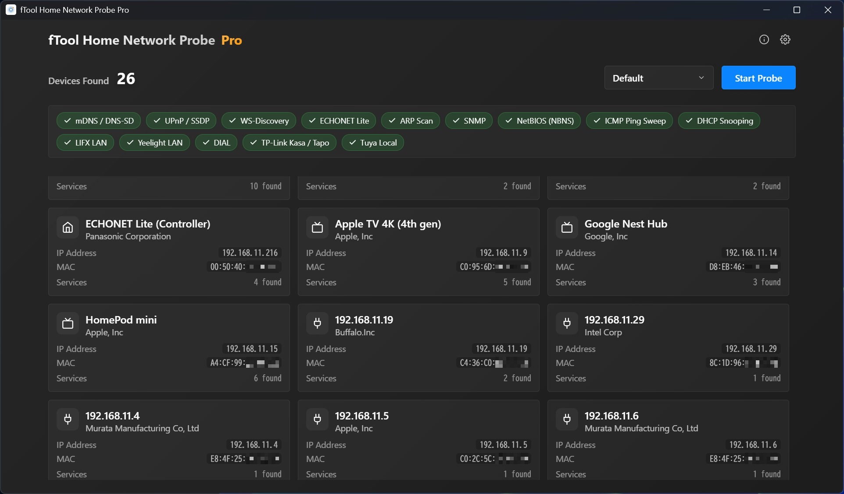Click the ECHONET Lite Controller home icon

point(67,227)
